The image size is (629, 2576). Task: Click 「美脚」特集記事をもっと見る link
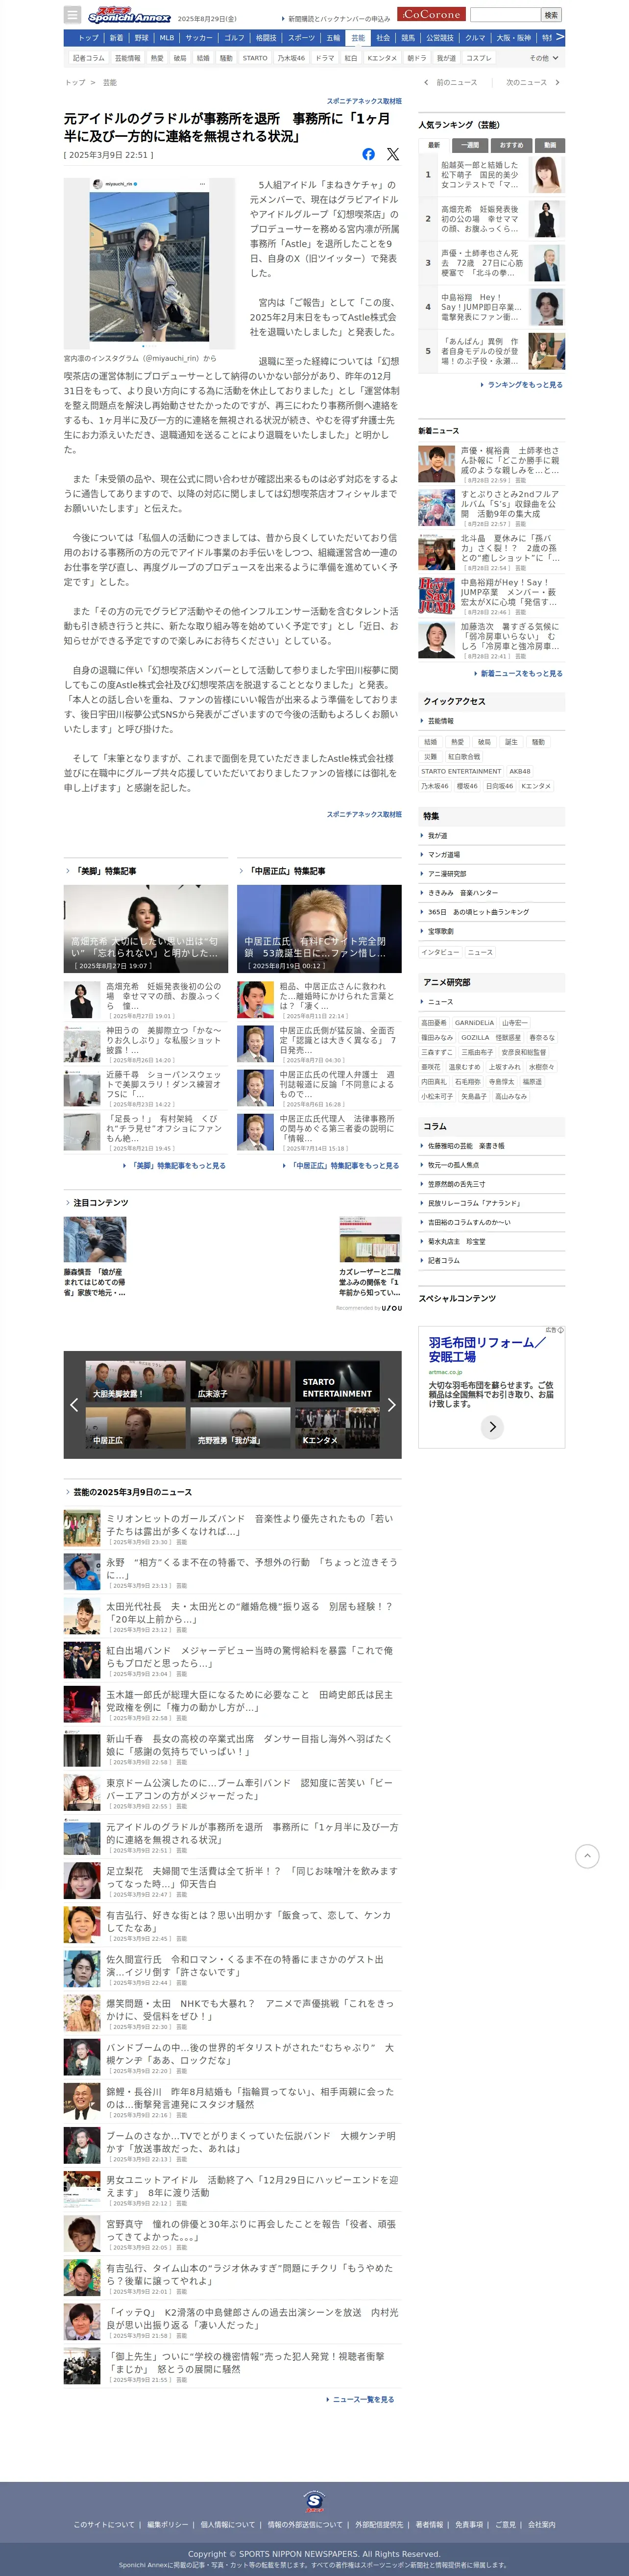[x=175, y=1165]
